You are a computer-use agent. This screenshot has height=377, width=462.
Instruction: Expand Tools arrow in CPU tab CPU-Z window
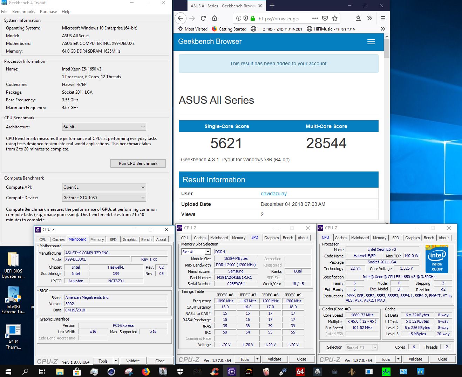[x=398, y=359]
